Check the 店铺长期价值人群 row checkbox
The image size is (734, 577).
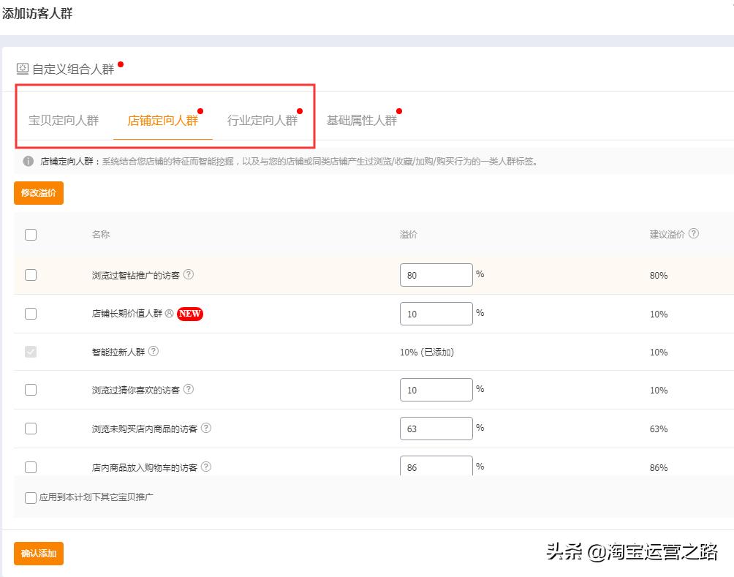tap(30, 314)
